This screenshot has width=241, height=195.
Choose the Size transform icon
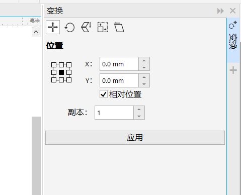click(103, 27)
